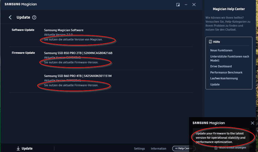The width and height of the screenshot is (258, 152).
Task: Click the 'Update your firmware' notification message
Action: pos(220,138)
